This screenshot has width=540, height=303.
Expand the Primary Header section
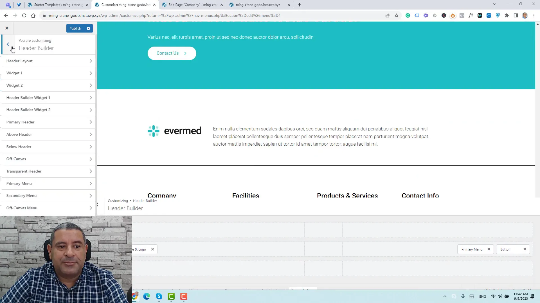[x=48, y=122]
